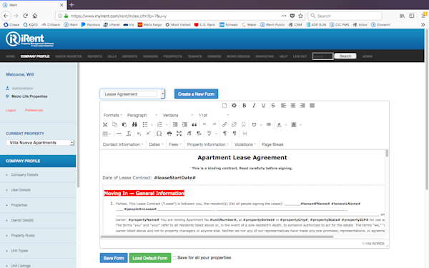Print the form with printer icon
The image size is (429, 268).
tap(169, 134)
